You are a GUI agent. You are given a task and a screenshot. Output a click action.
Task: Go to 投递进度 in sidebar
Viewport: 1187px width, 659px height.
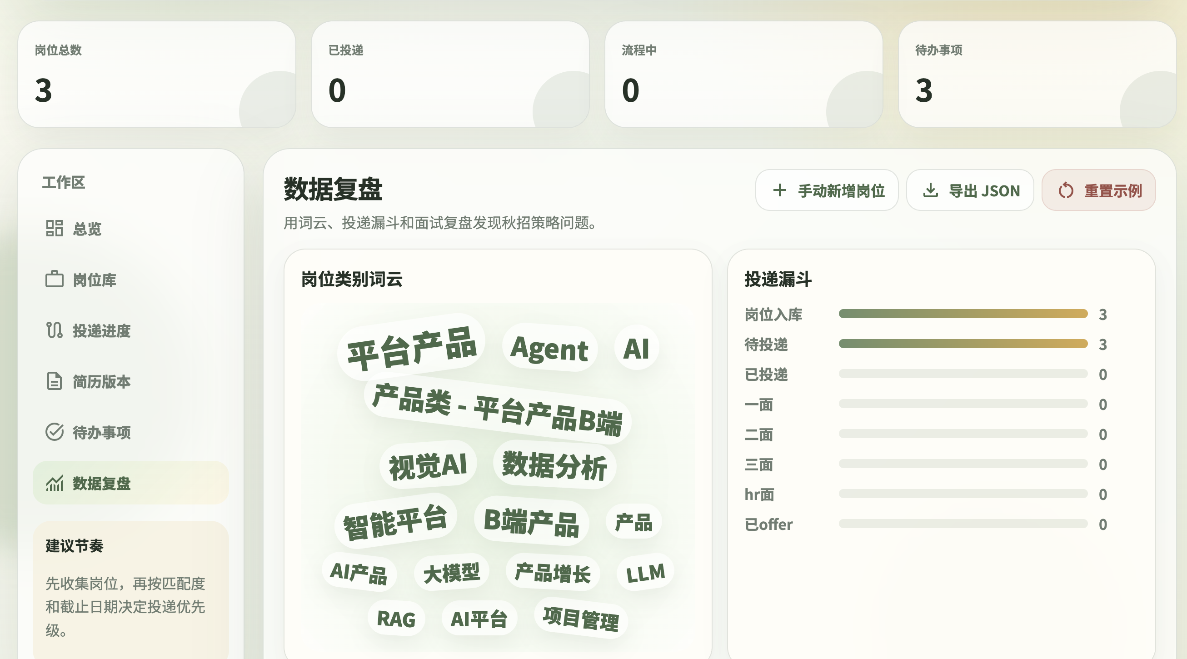click(x=131, y=330)
